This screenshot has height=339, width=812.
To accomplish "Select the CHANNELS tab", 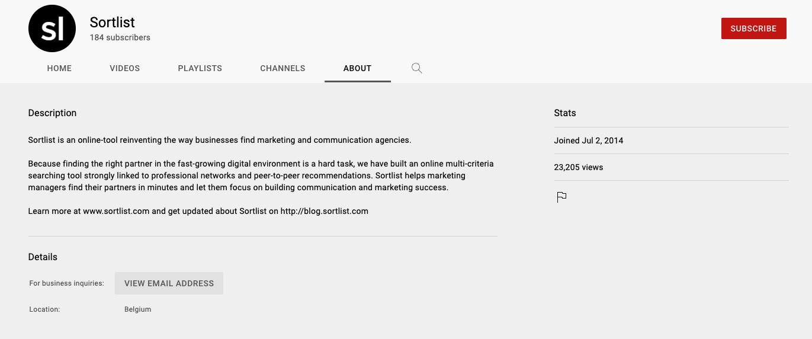I will [x=283, y=68].
